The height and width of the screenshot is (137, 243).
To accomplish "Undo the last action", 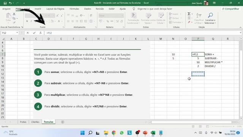I will pos(10,3).
